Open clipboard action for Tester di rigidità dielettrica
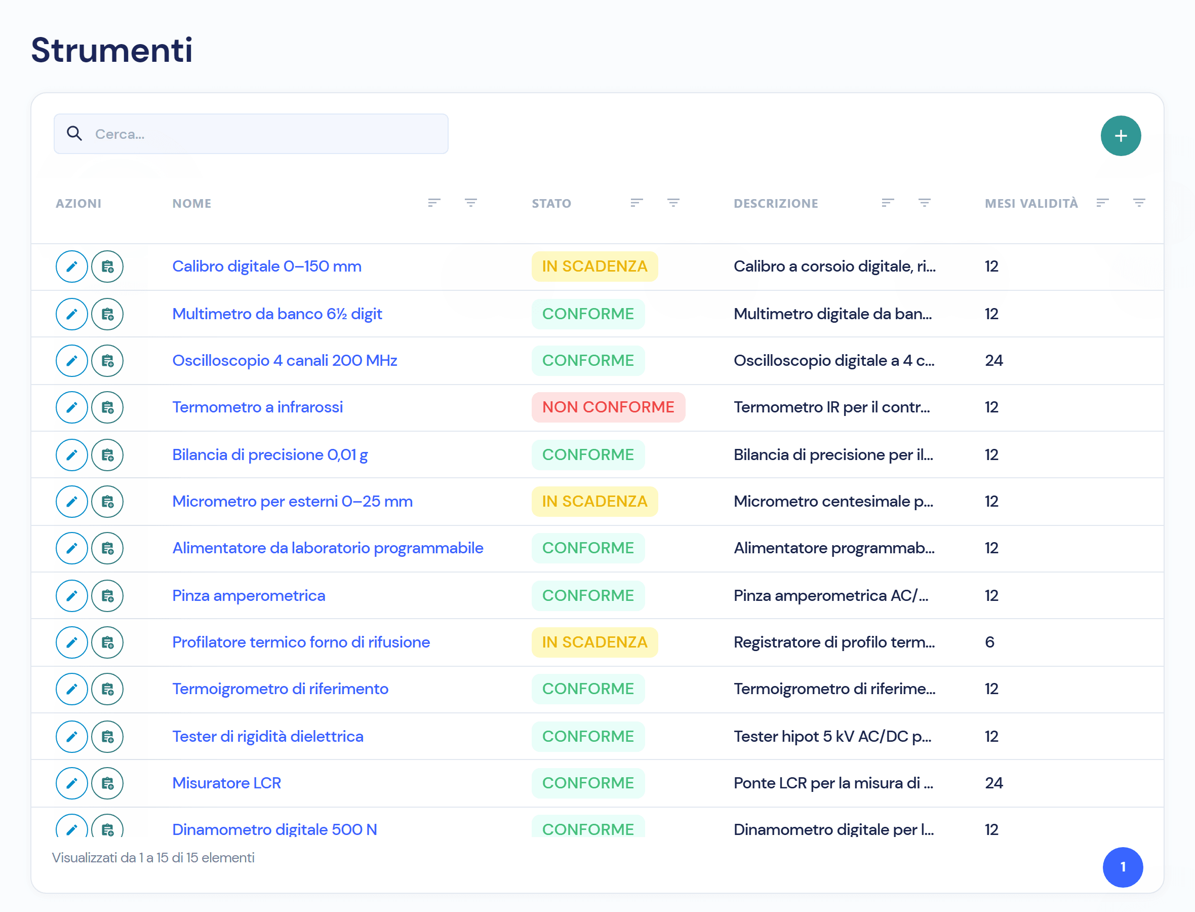This screenshot has height=912, width=1195. click(x=107, y=736)
